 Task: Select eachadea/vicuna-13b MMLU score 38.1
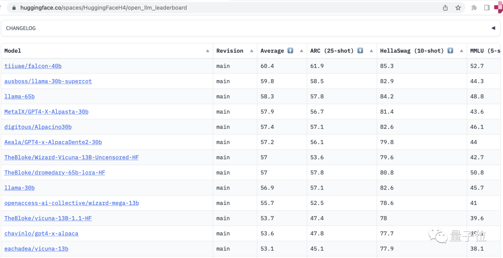coord(477,249)
